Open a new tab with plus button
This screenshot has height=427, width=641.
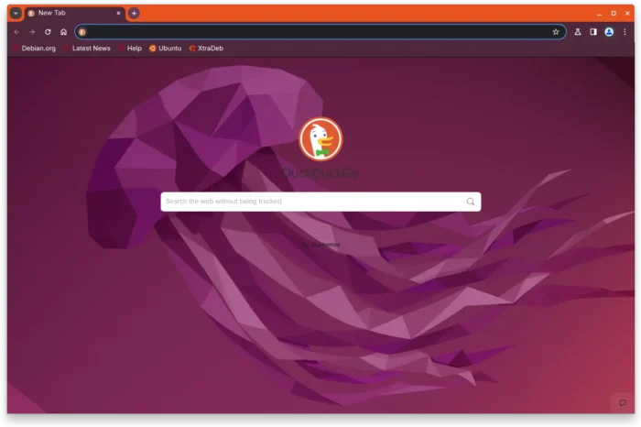[134, 13]
